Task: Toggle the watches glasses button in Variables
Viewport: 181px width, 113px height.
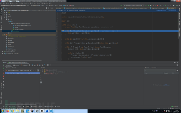Action: point(41,82)
